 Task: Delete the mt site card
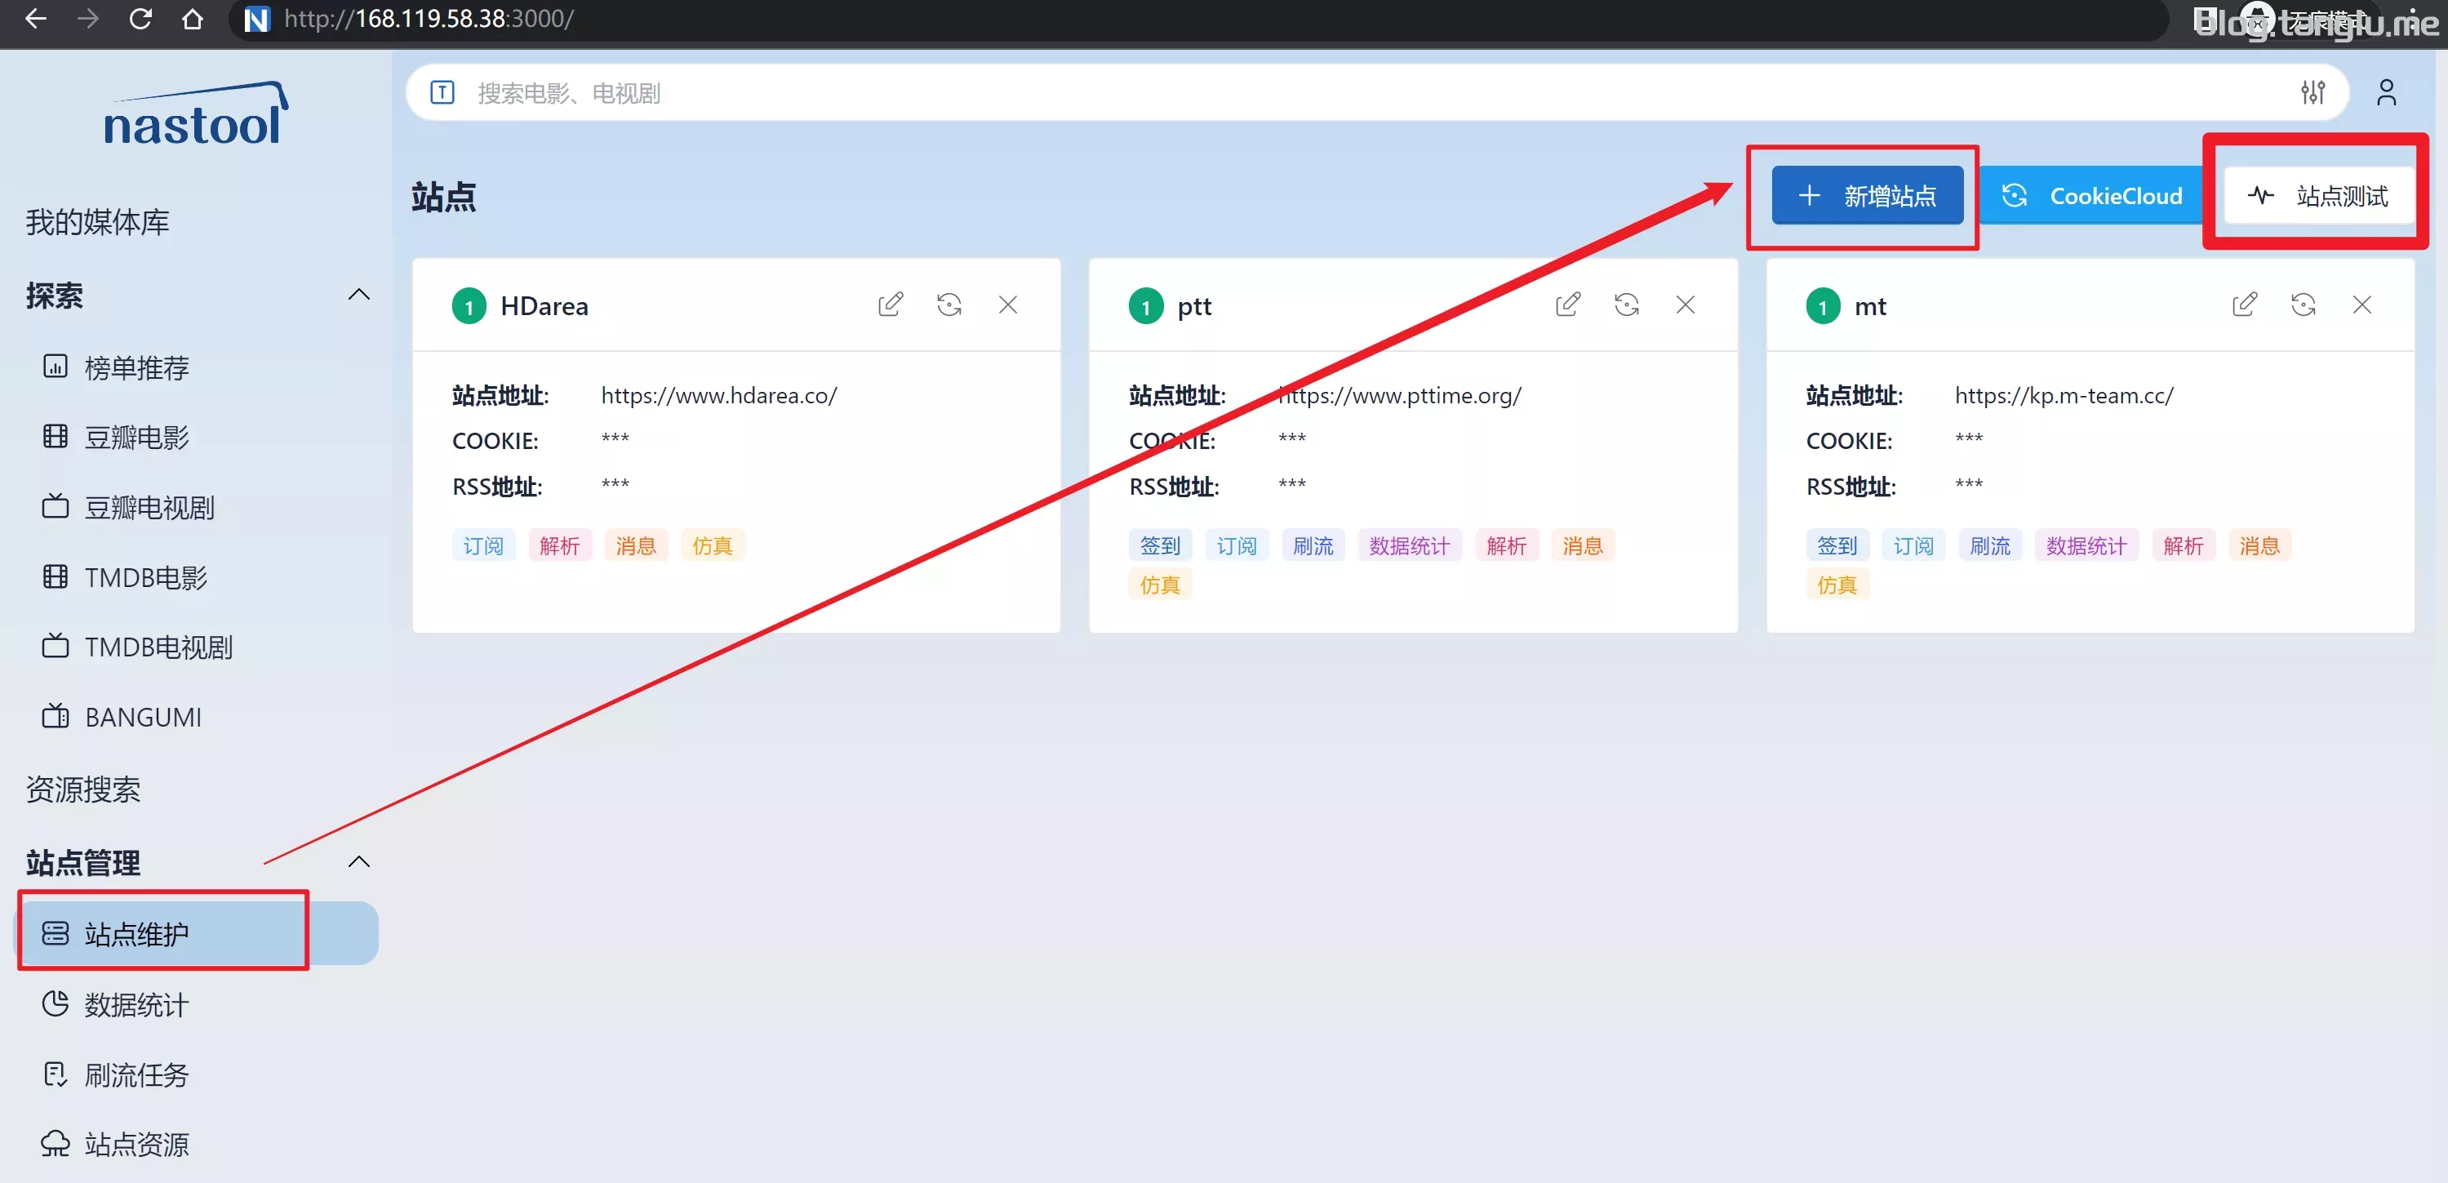click(x=2361, y=304)
